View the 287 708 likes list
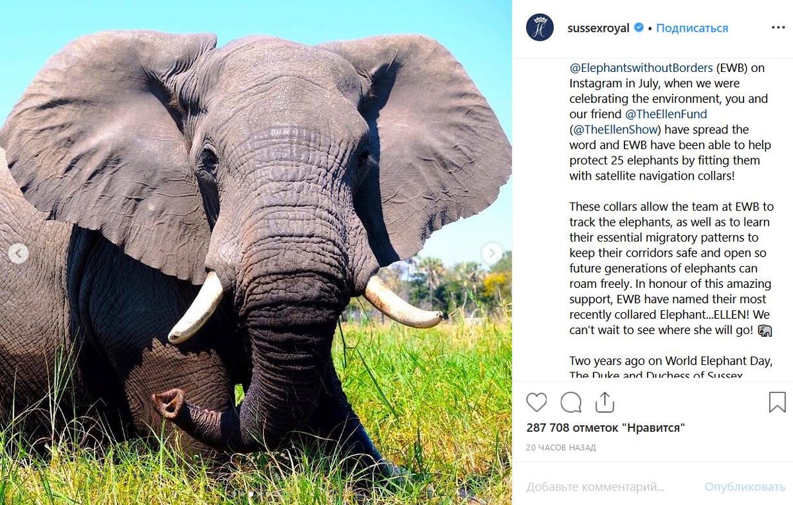This screenshot has width=793, height=505. (x=605, y=428)
